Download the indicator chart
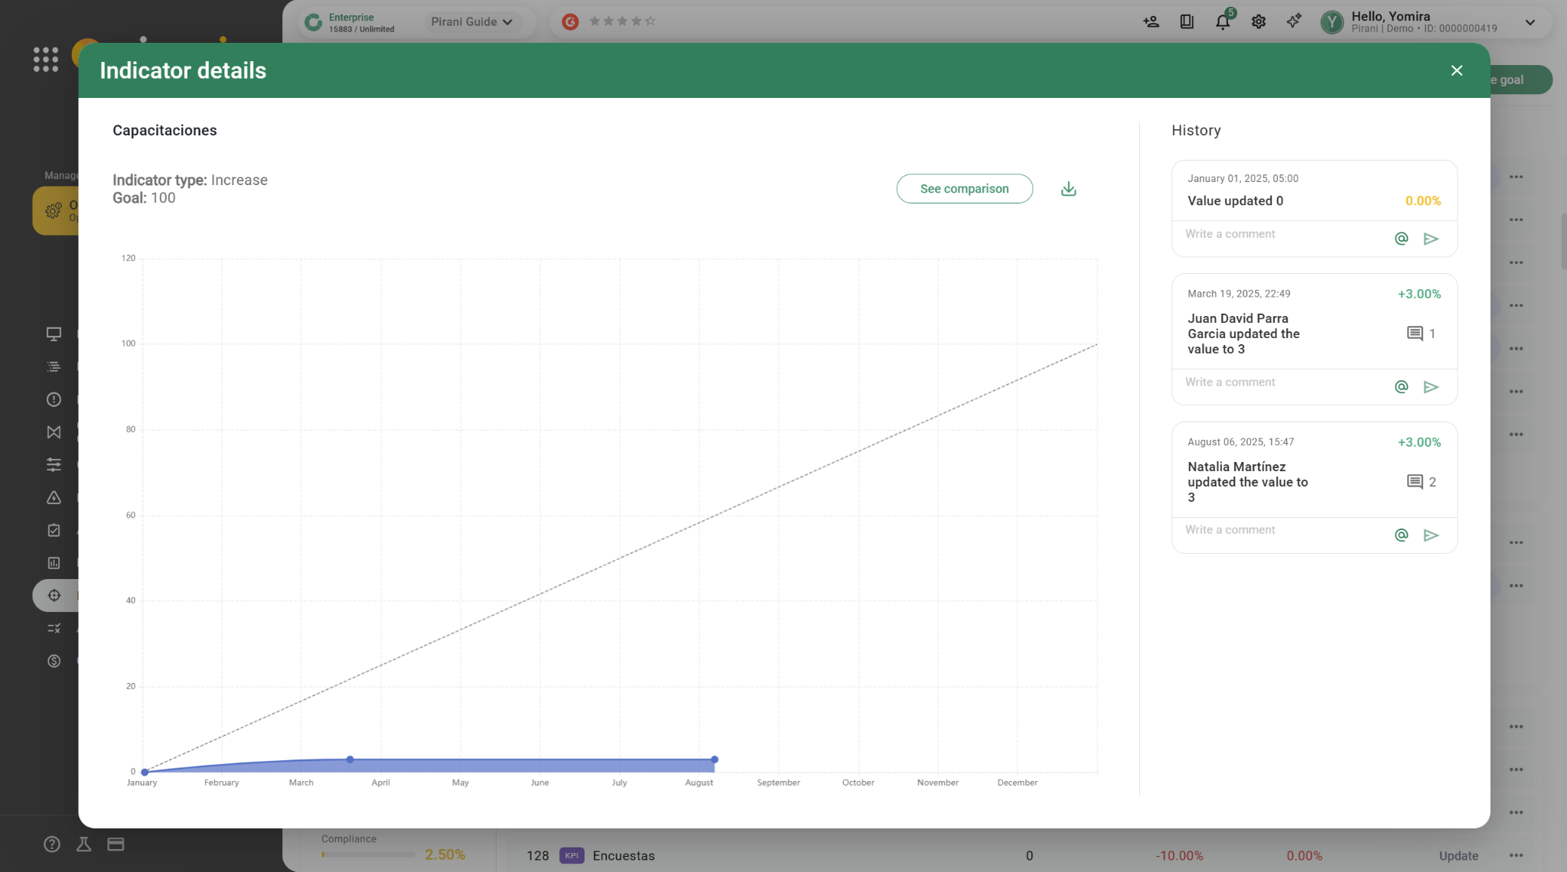The height and width of the screenshot is (872, 1567). click(1068, 189)
